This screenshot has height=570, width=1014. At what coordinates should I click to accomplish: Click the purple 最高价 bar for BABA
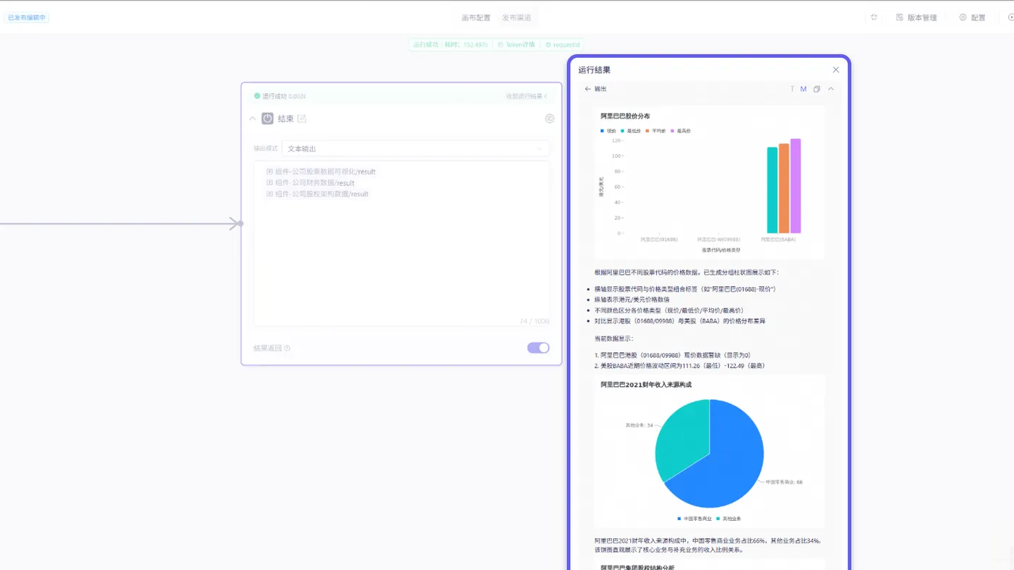point(795,186)
